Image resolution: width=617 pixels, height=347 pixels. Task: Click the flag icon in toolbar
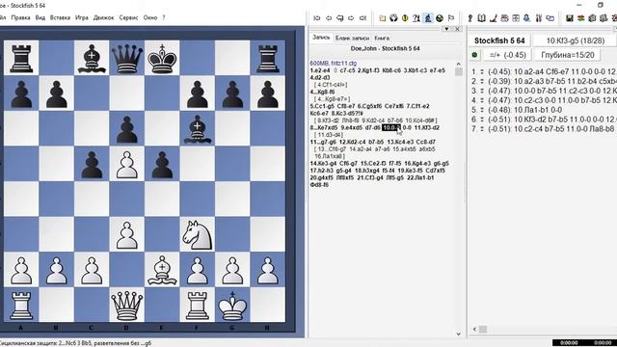click(x=451, y=18)
